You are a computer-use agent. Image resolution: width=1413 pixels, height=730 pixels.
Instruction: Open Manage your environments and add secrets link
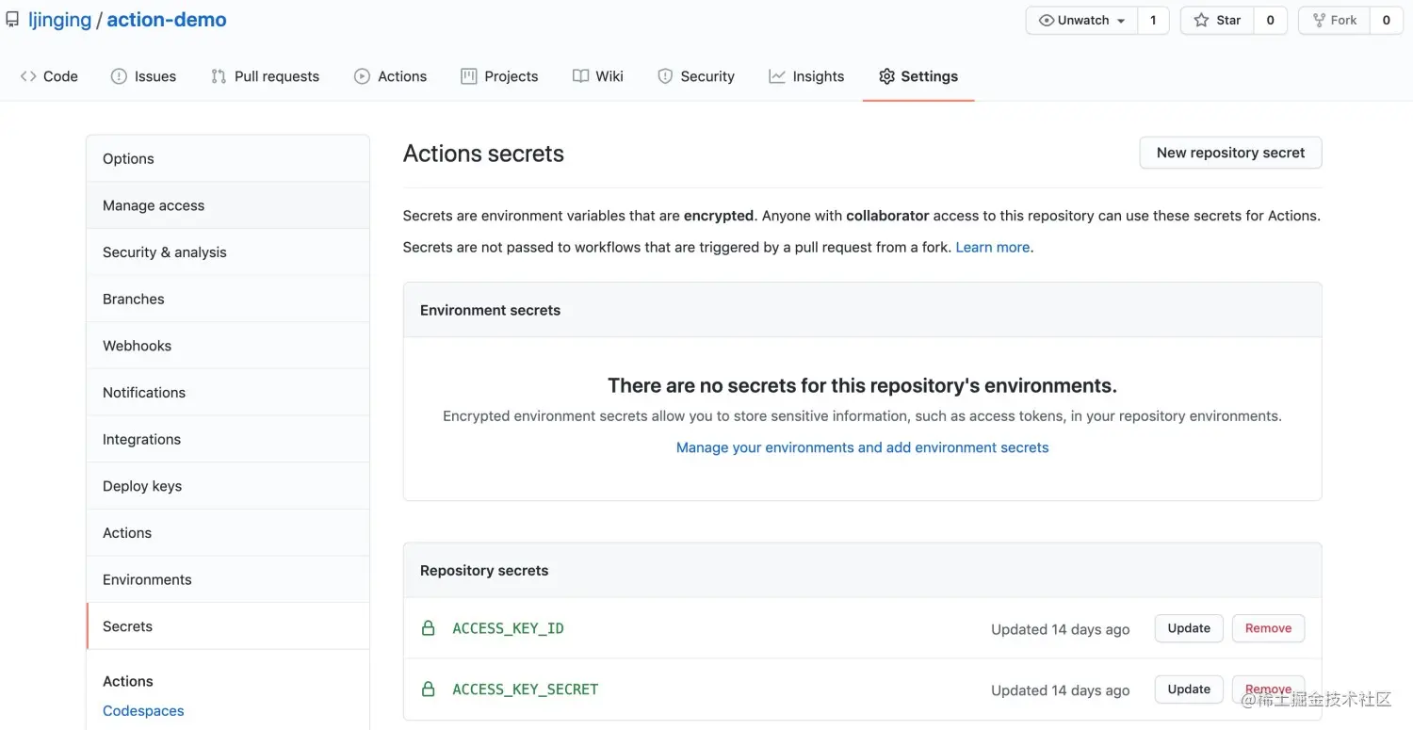pos(862,447)
